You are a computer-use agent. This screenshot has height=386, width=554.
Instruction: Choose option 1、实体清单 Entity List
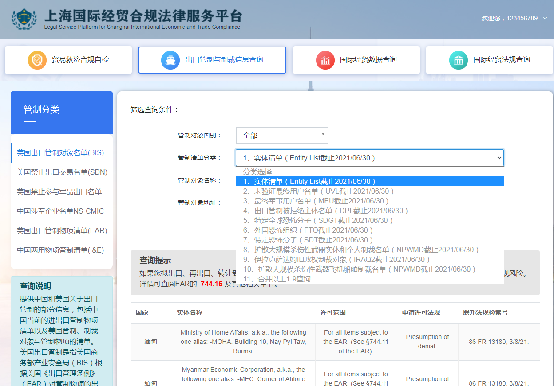point(370,181)
